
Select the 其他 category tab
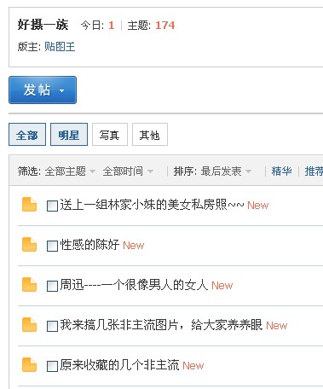(150, 135)
